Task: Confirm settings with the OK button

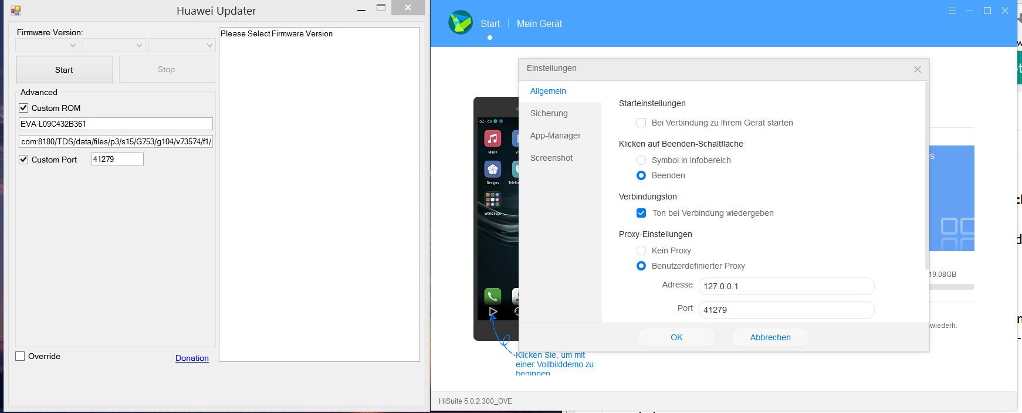Action: 676,337
